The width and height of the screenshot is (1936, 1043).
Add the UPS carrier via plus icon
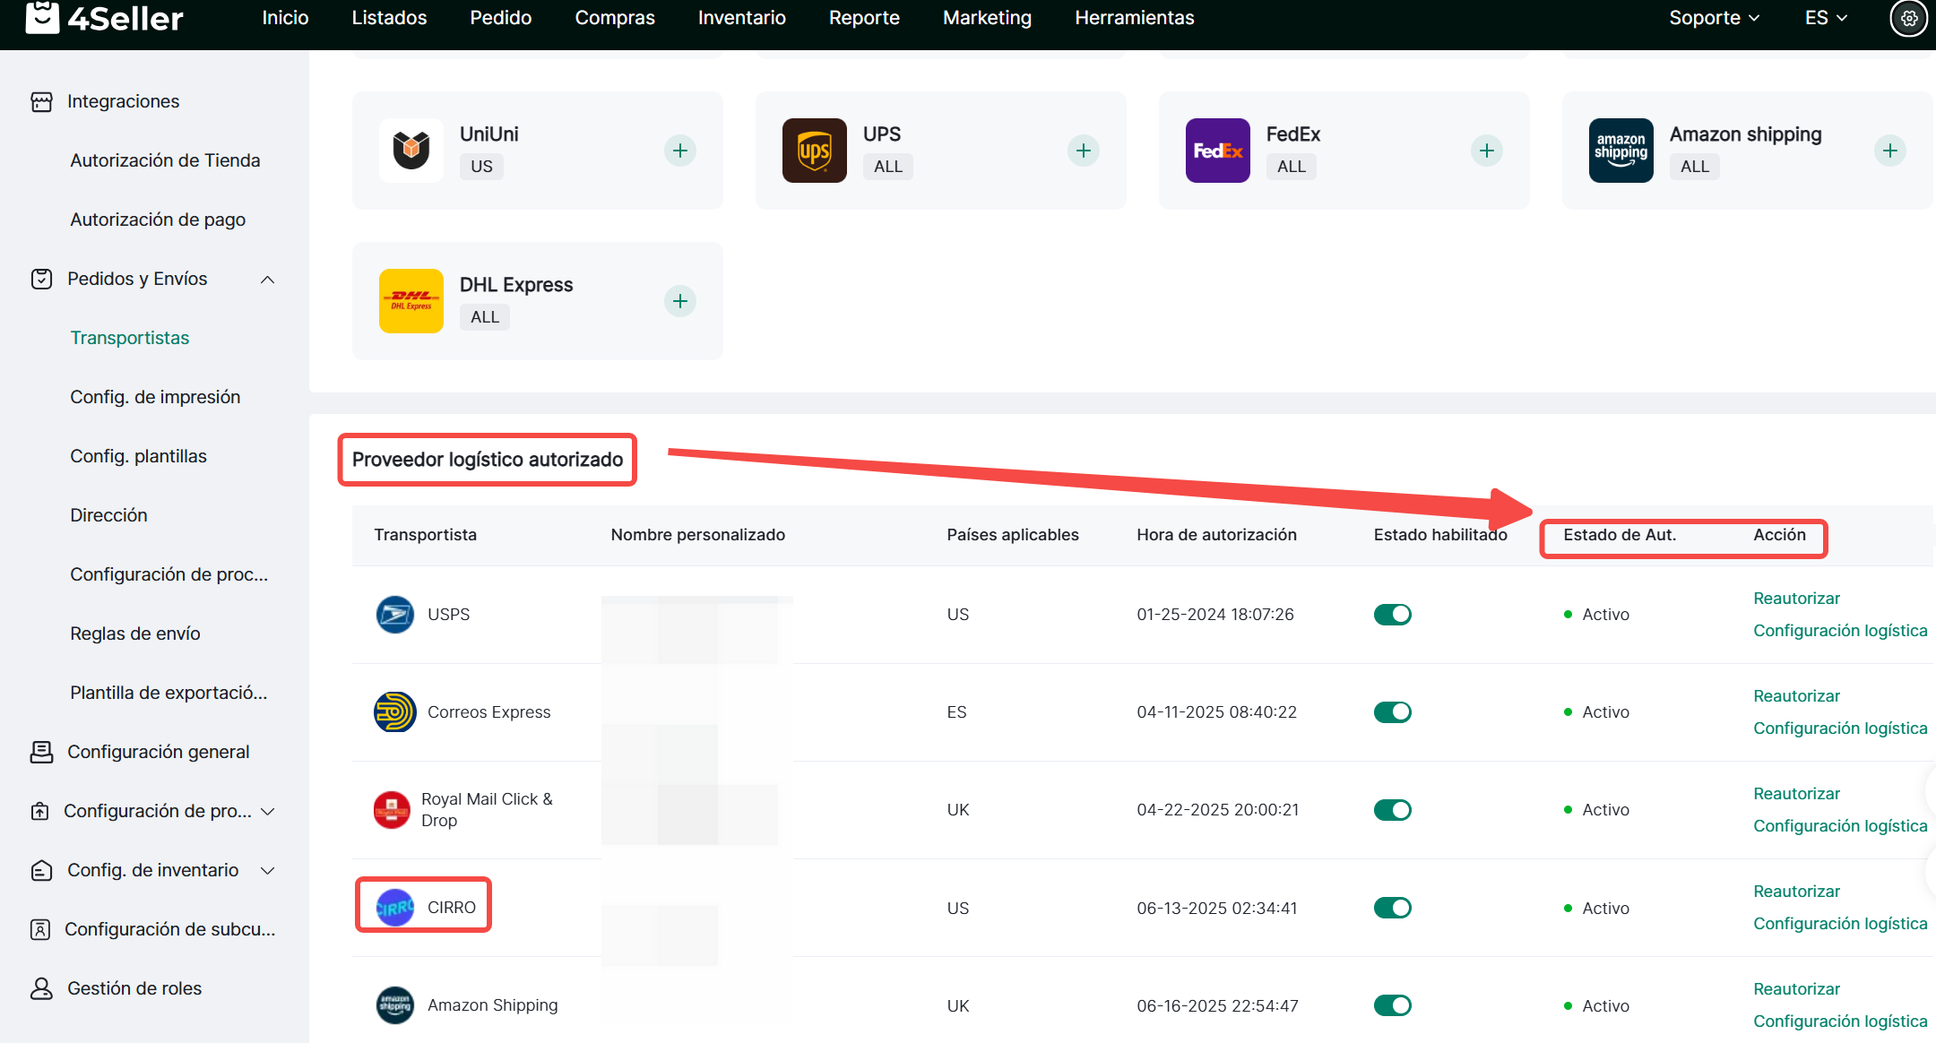1084,151
